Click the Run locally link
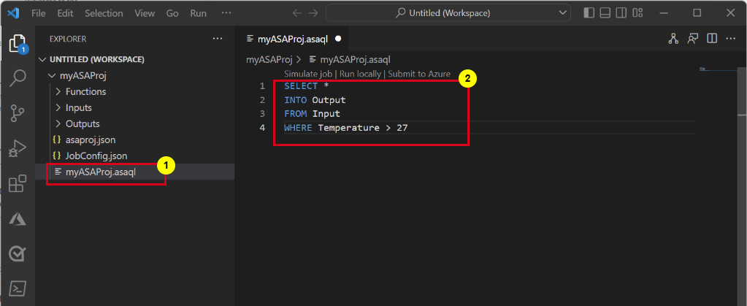The image size is (747, 306). pos(361,74)
